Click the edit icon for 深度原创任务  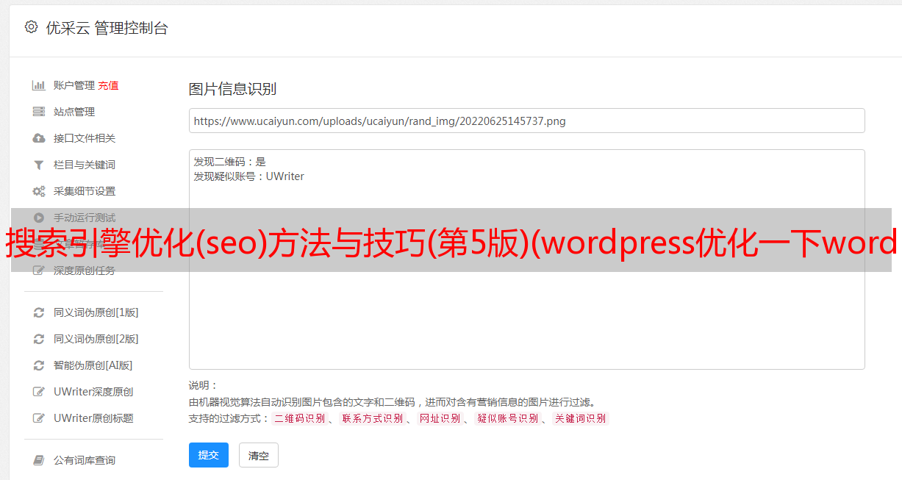pyautogui.click(x=39, y=271)
